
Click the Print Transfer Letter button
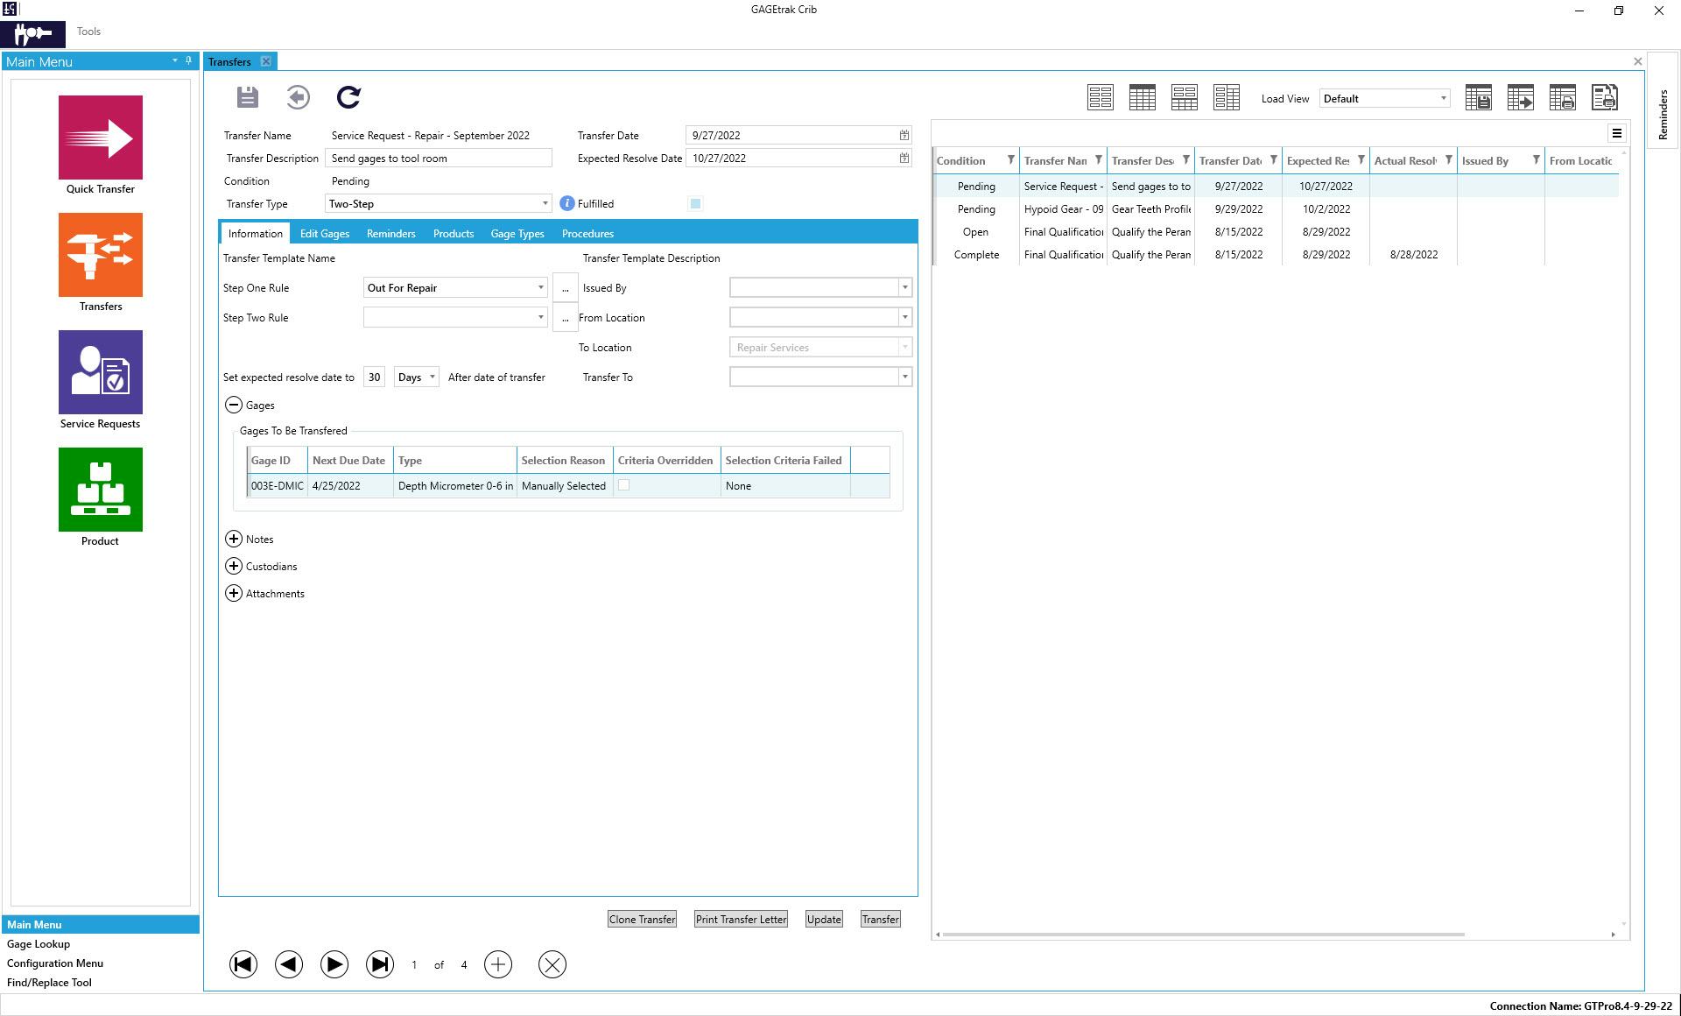741,920
